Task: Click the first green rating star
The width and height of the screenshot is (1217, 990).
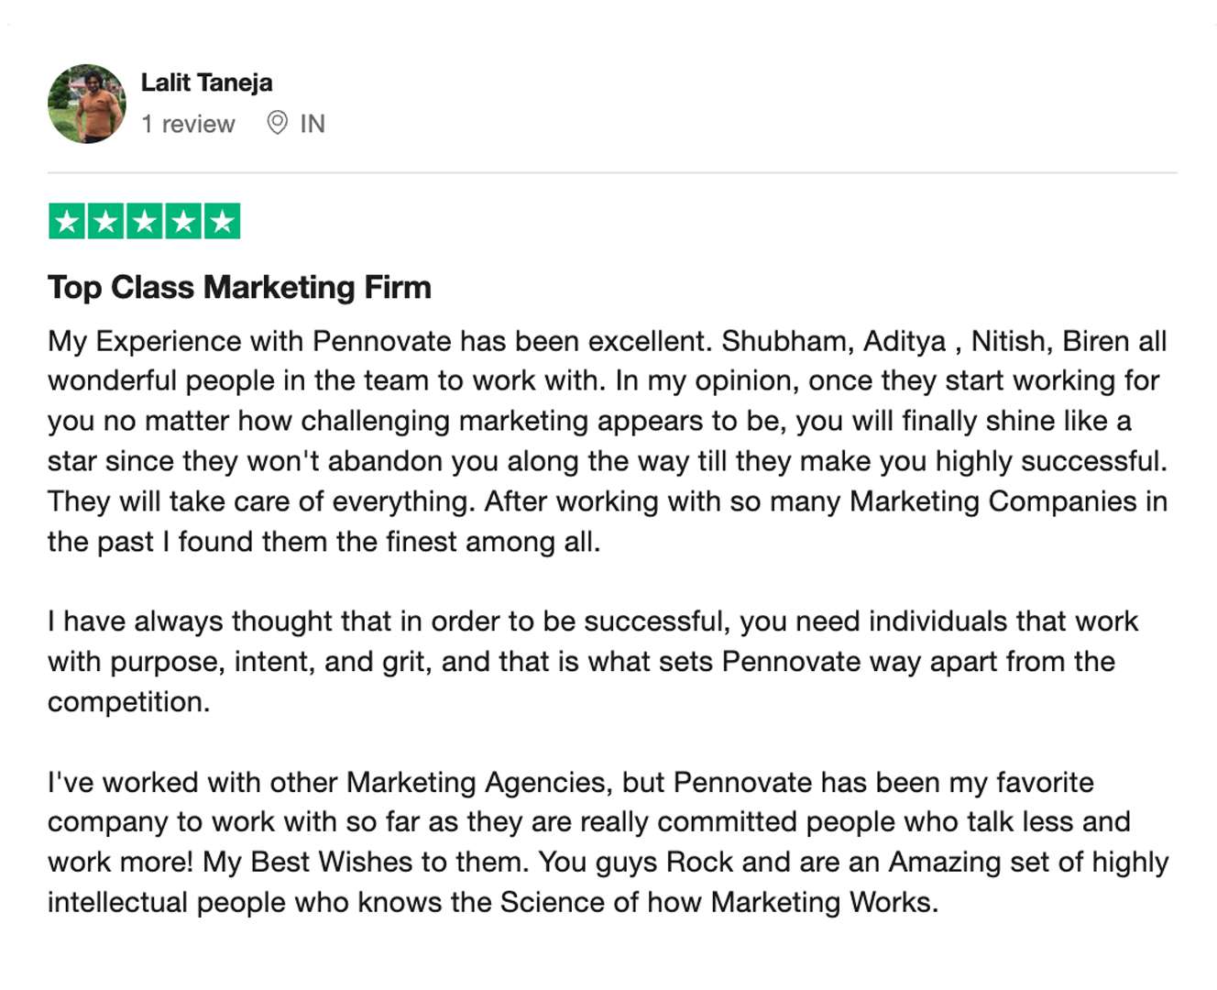Action: coord(67,221)
